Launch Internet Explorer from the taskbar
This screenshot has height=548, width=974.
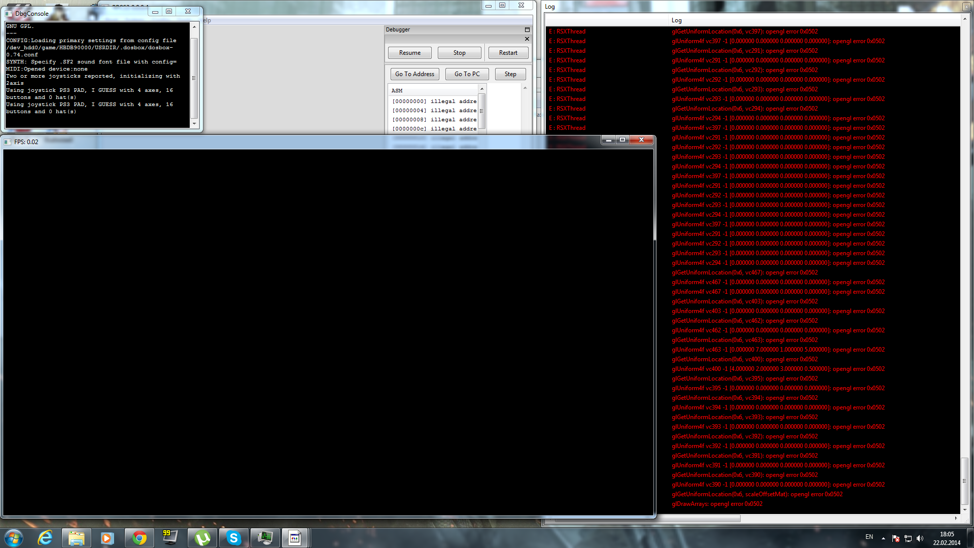45,538
